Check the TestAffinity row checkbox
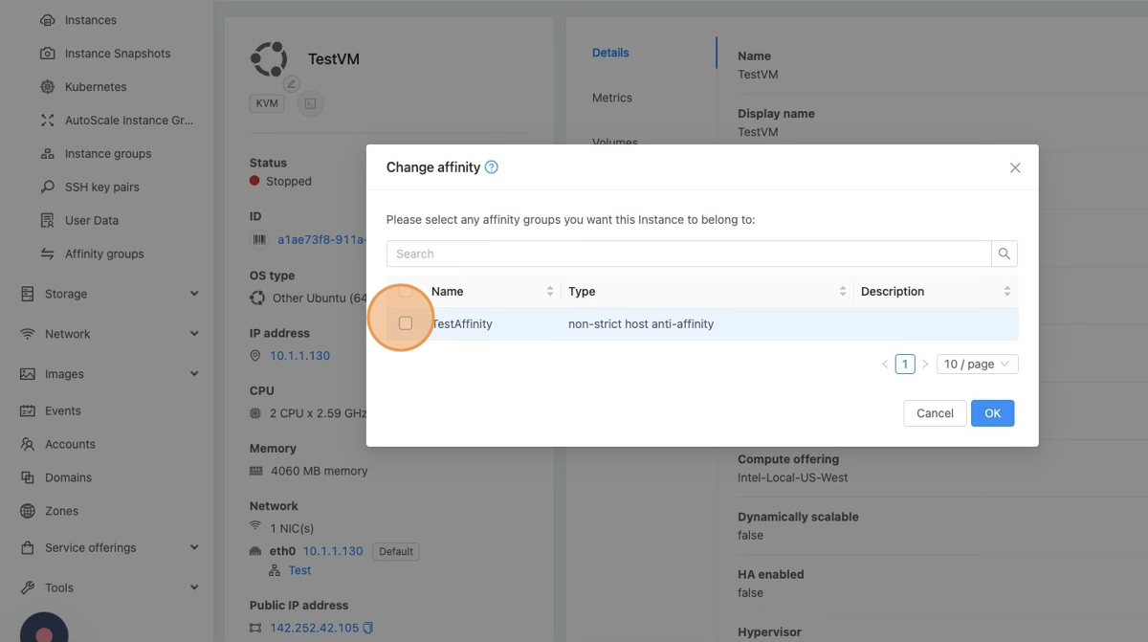Screen dimensions: 1148x642 point(406,323)
